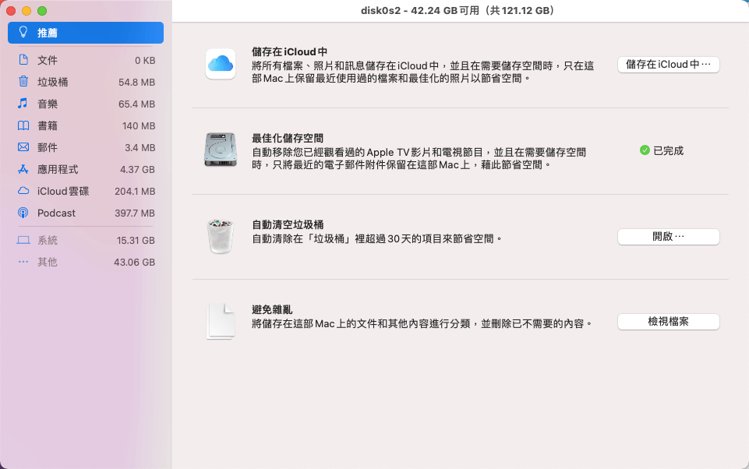Click the 推薦 tab label
749x469 pixels.
point(48,33)
